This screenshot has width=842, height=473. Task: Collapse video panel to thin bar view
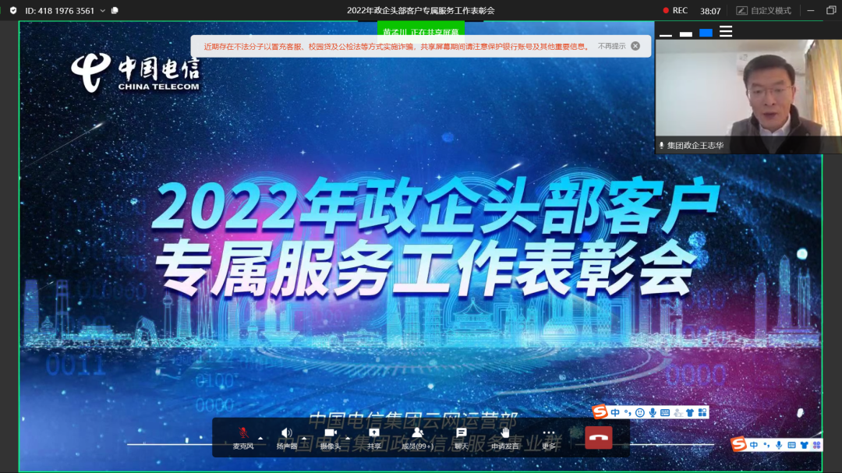[x=666, y=34]
